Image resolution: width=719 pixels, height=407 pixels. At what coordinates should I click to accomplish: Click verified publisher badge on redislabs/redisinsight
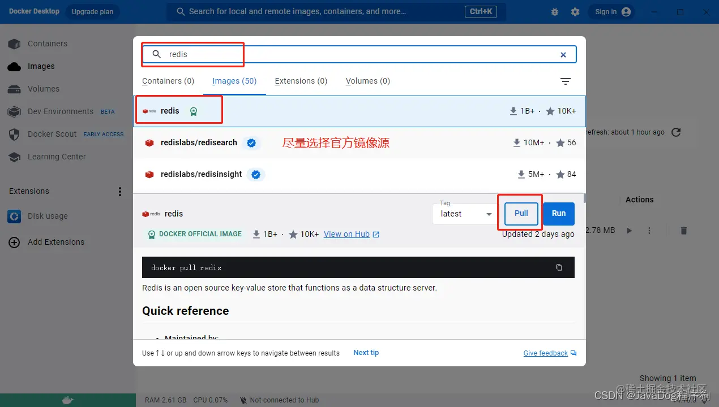coord(256,175)
